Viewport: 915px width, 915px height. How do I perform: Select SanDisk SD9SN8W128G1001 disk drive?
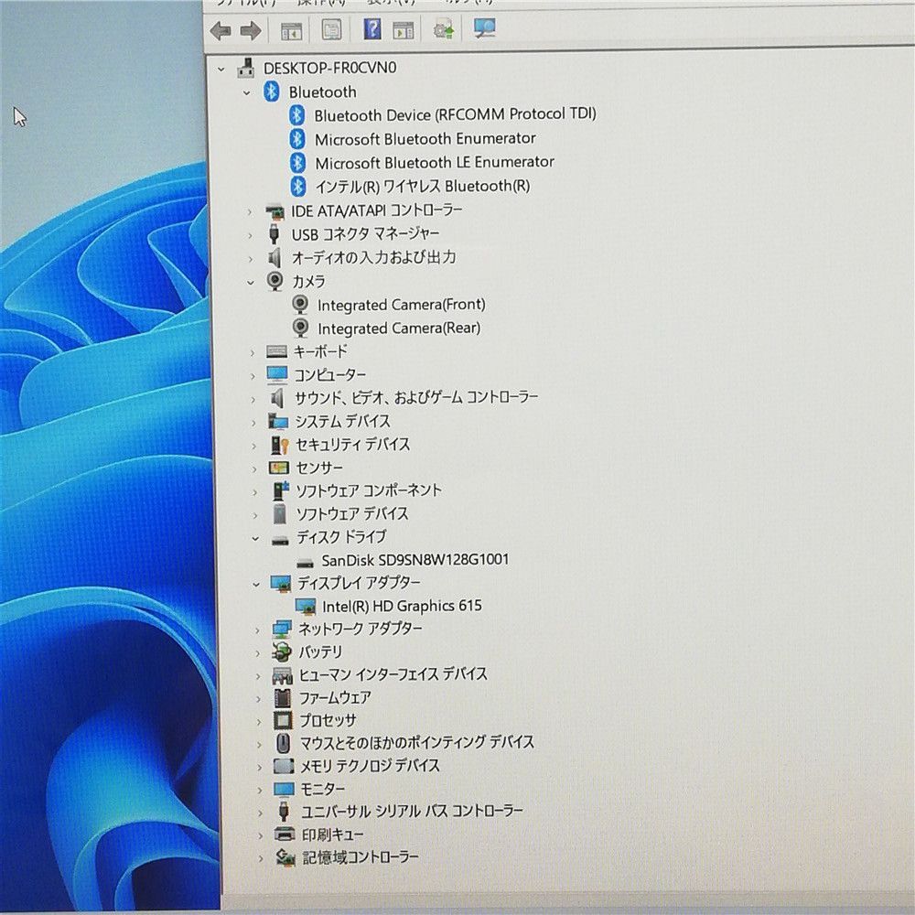coord(414,560)
